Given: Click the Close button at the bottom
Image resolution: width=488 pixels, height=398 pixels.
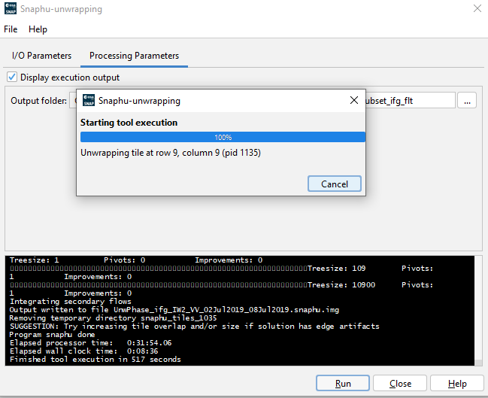Looking at the screenshot, I should tap(400, 384).
